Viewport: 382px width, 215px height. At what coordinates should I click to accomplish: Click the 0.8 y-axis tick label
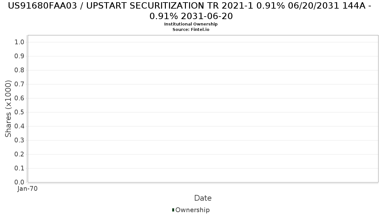coord(19,70)
